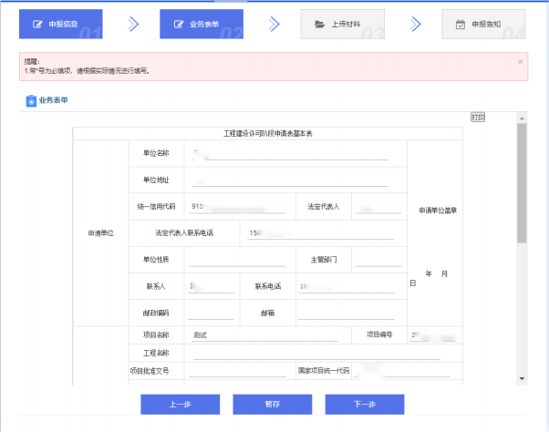Click the 申请单位盖章 cell text
The height and width of the screenshot is (432, 549).
[438, 211]
